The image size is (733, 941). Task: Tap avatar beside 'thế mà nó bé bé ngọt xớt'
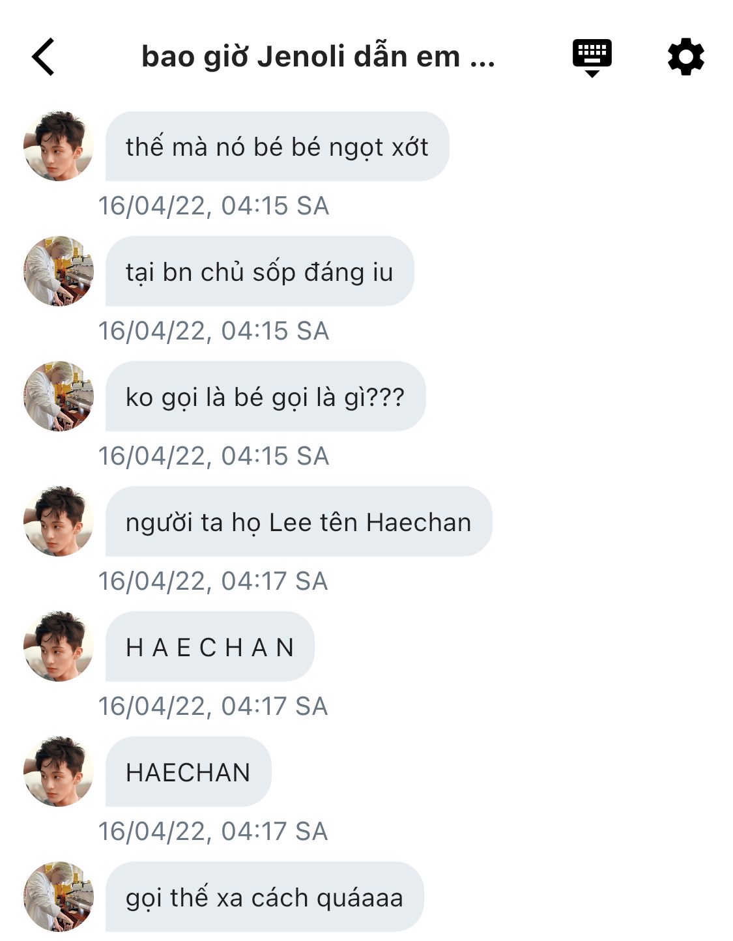click(59, 146)
